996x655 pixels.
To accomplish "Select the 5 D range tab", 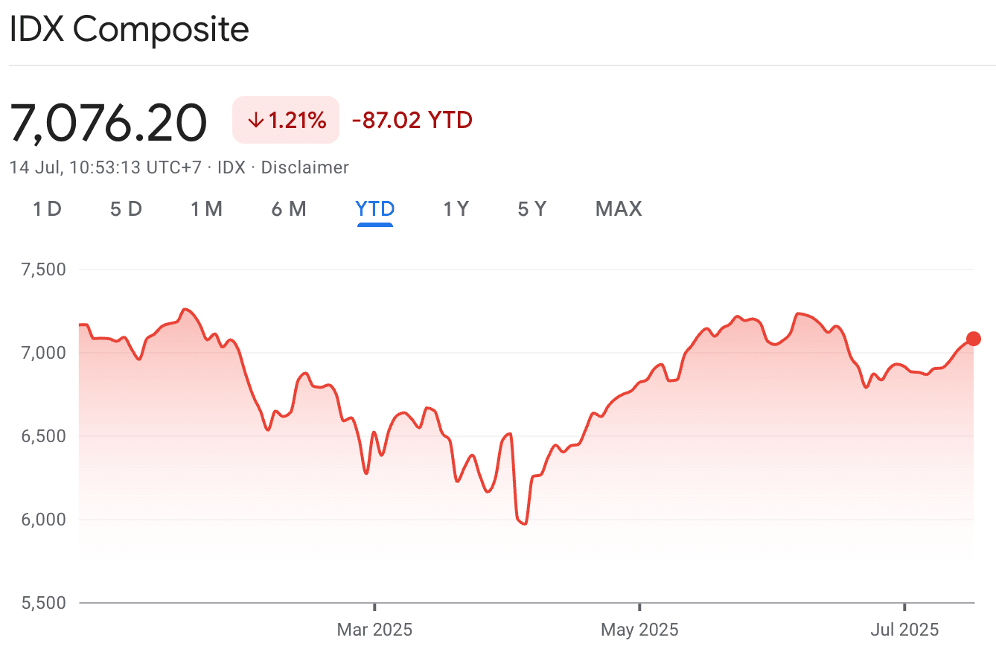I will 126,209.
